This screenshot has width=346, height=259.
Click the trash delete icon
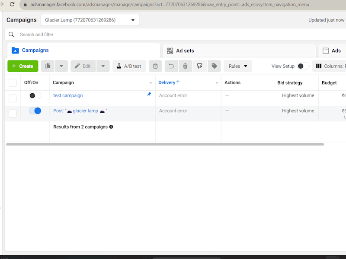pos(186,66)
